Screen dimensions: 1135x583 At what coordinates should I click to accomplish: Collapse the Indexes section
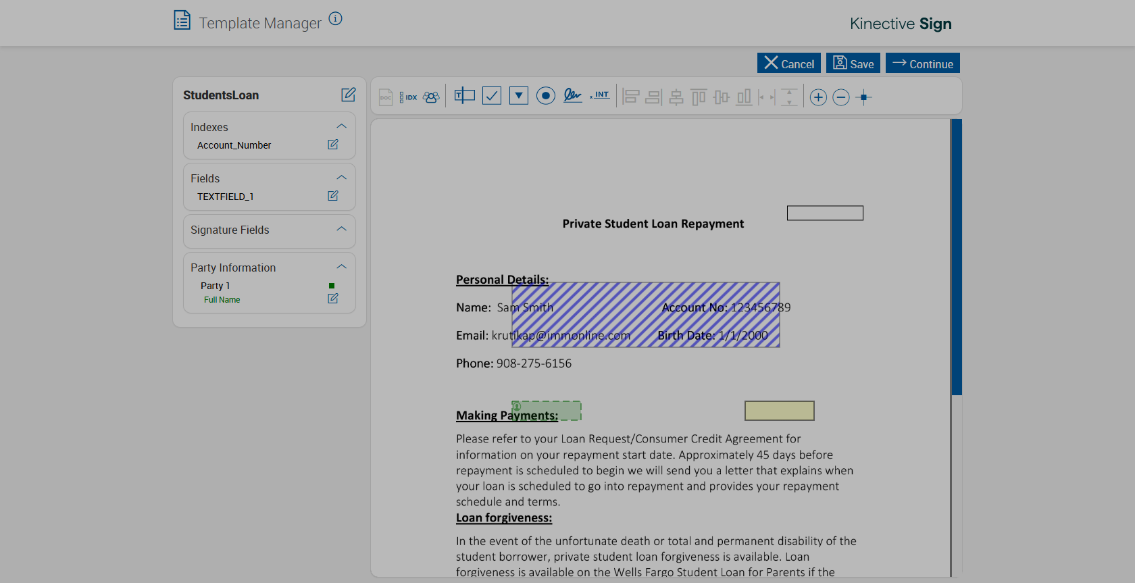(x=342, y=126)
